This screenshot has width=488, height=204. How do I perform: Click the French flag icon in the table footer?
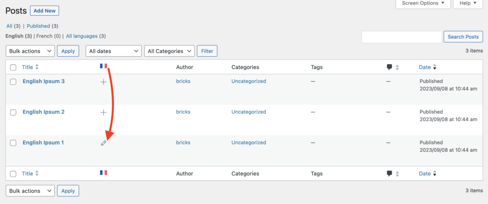point(103,173)
